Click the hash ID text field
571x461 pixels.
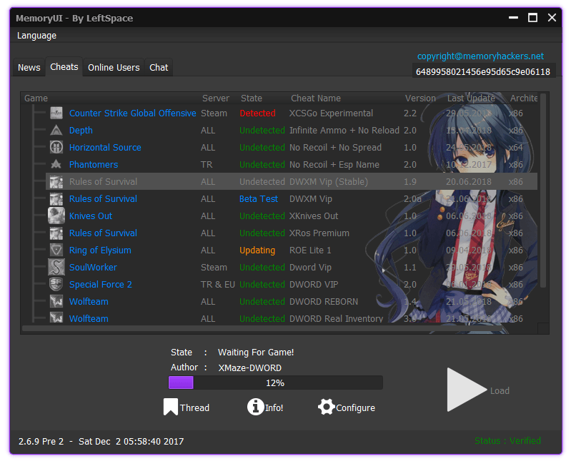483,71
